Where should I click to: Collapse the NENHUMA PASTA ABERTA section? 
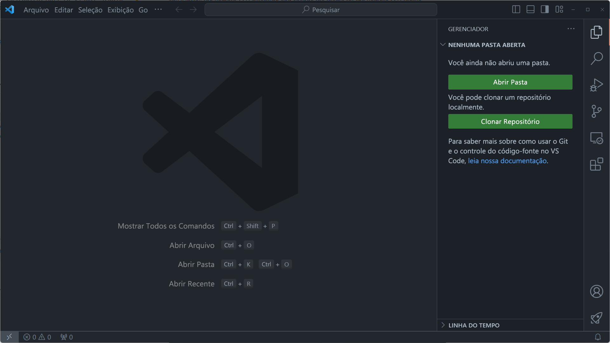click(x=443, y=44)
